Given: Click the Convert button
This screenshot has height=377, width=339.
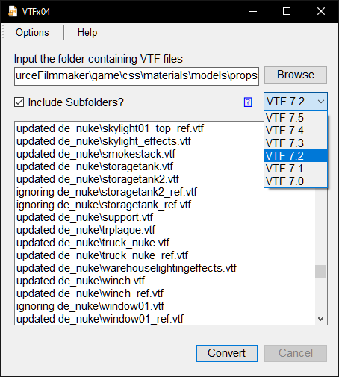Looking at the screenshot, I should [227, 353].
